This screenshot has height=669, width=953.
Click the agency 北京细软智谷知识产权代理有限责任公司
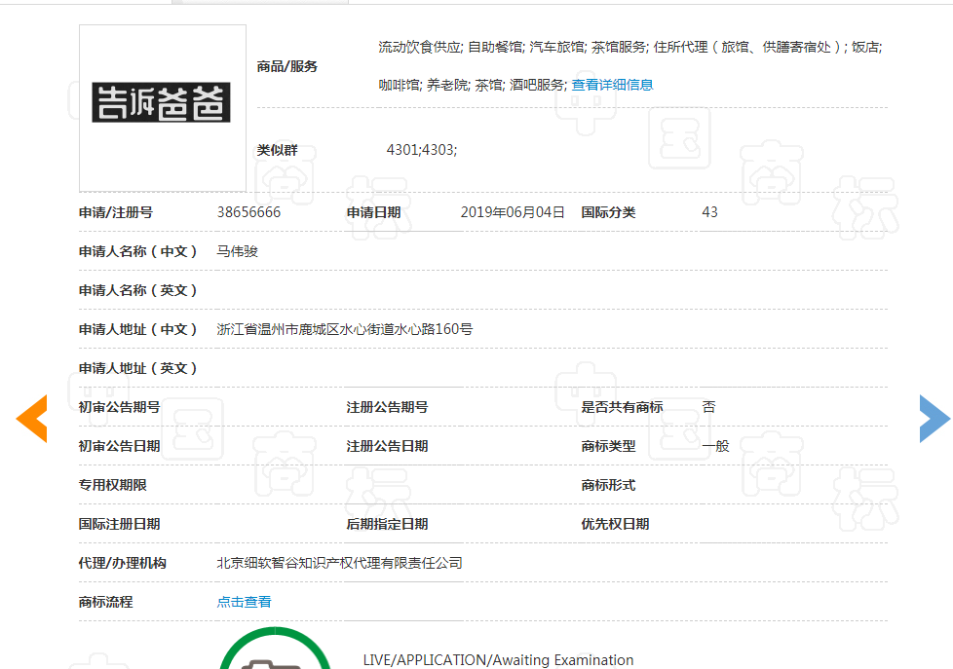[339, 562]
